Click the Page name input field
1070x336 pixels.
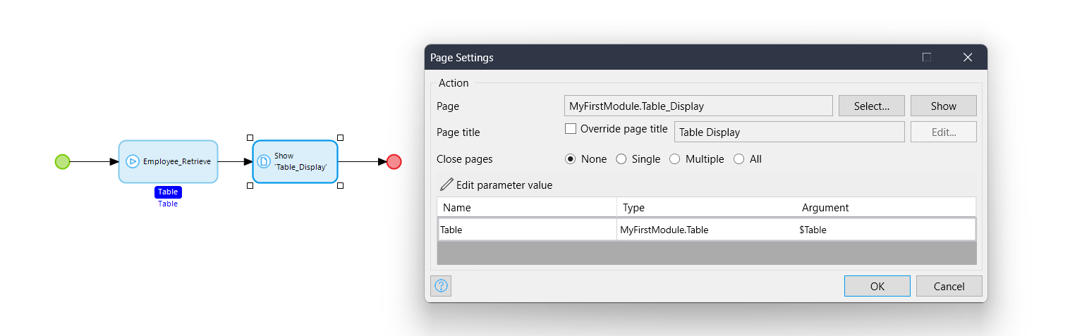[698, 106]
